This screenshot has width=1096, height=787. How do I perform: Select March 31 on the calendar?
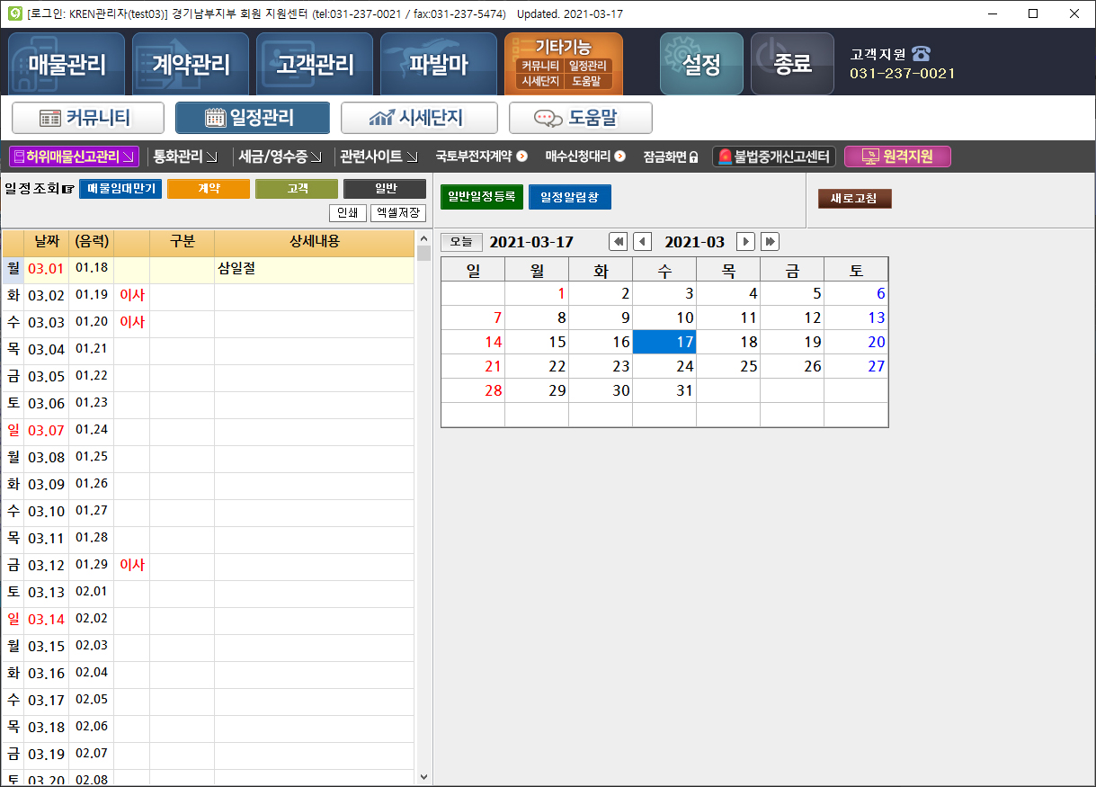(x=684, y=391)
